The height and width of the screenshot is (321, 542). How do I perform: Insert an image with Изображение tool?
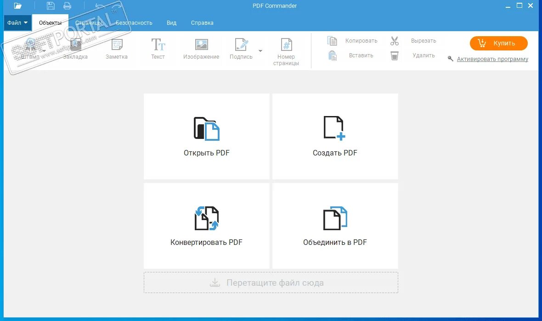tap(201, 50)
